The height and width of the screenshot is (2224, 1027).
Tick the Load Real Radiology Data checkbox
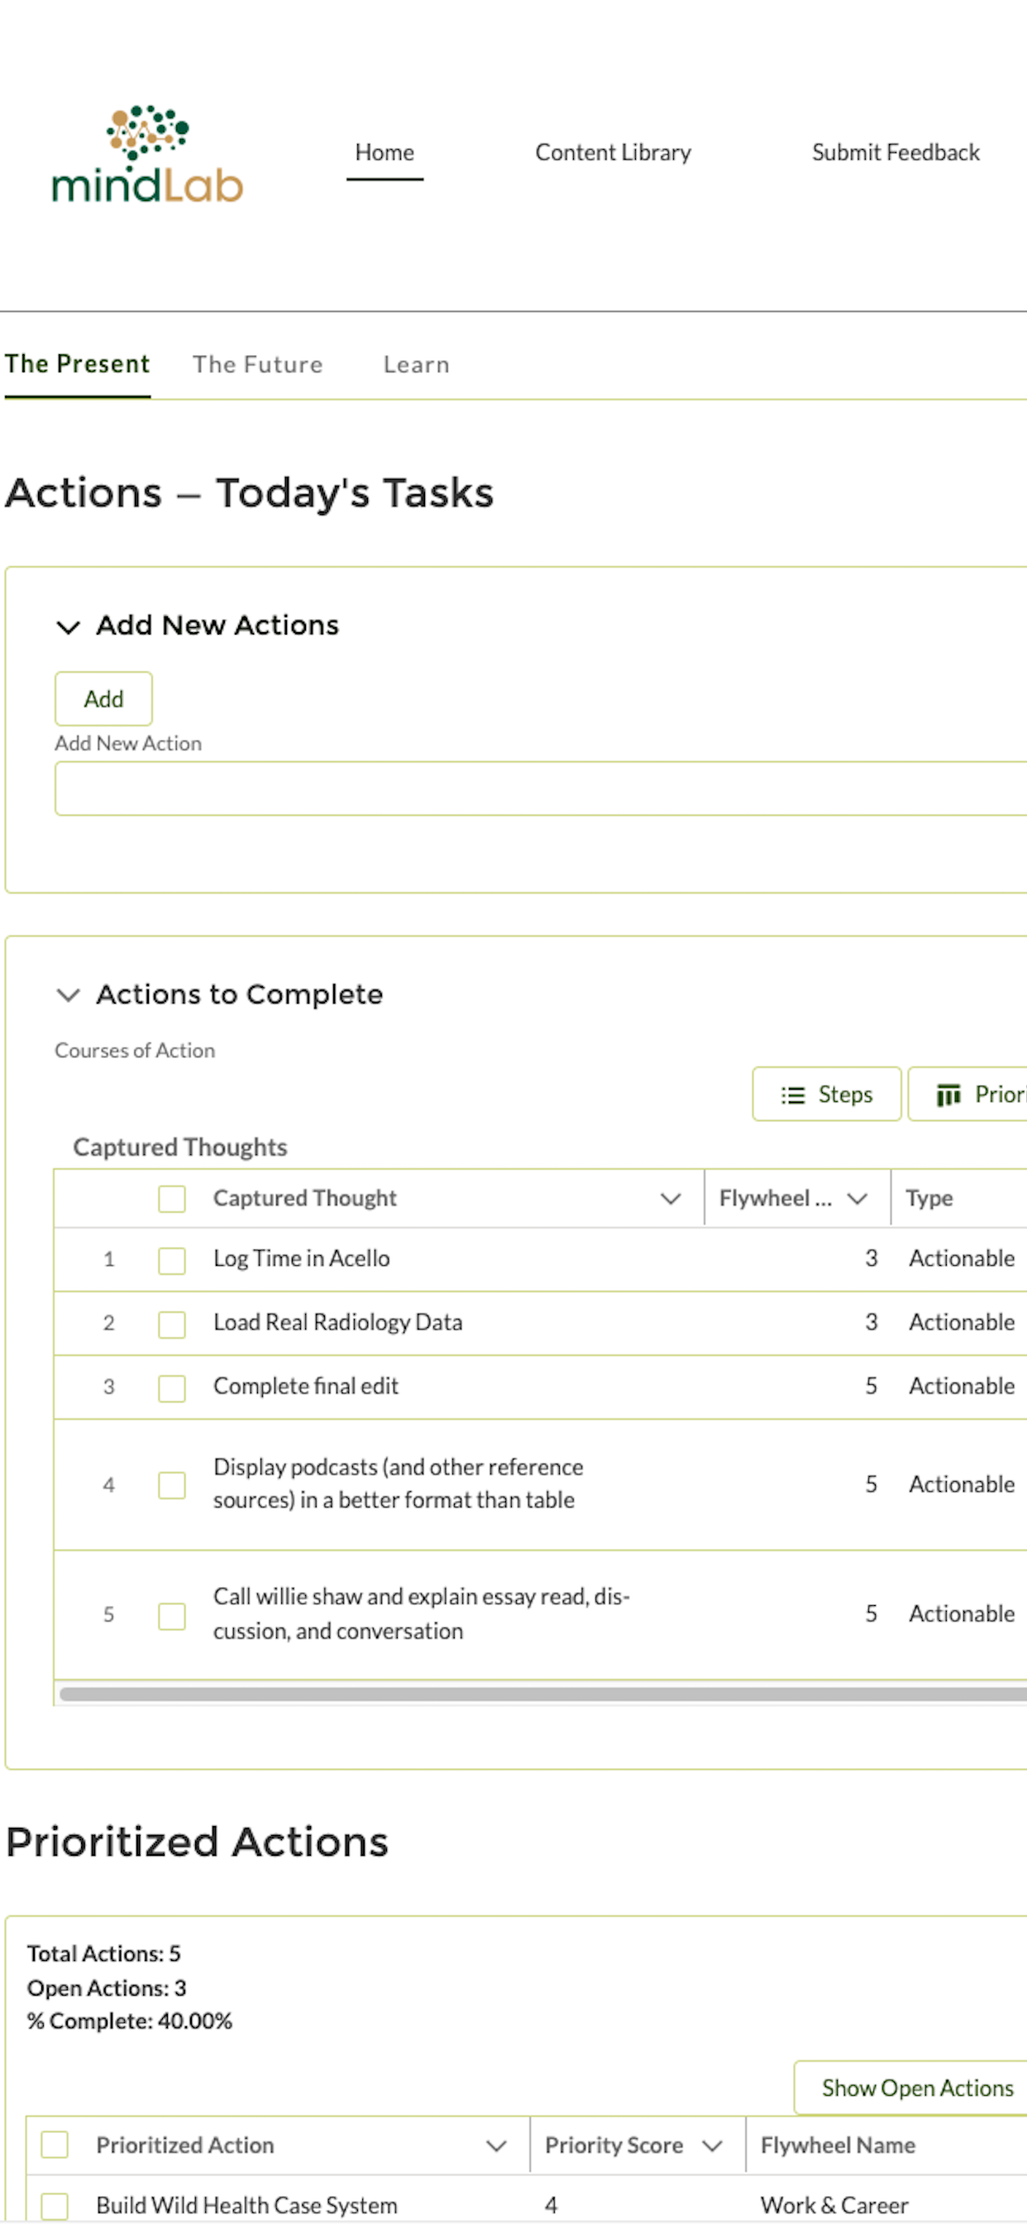(172, 1324)
